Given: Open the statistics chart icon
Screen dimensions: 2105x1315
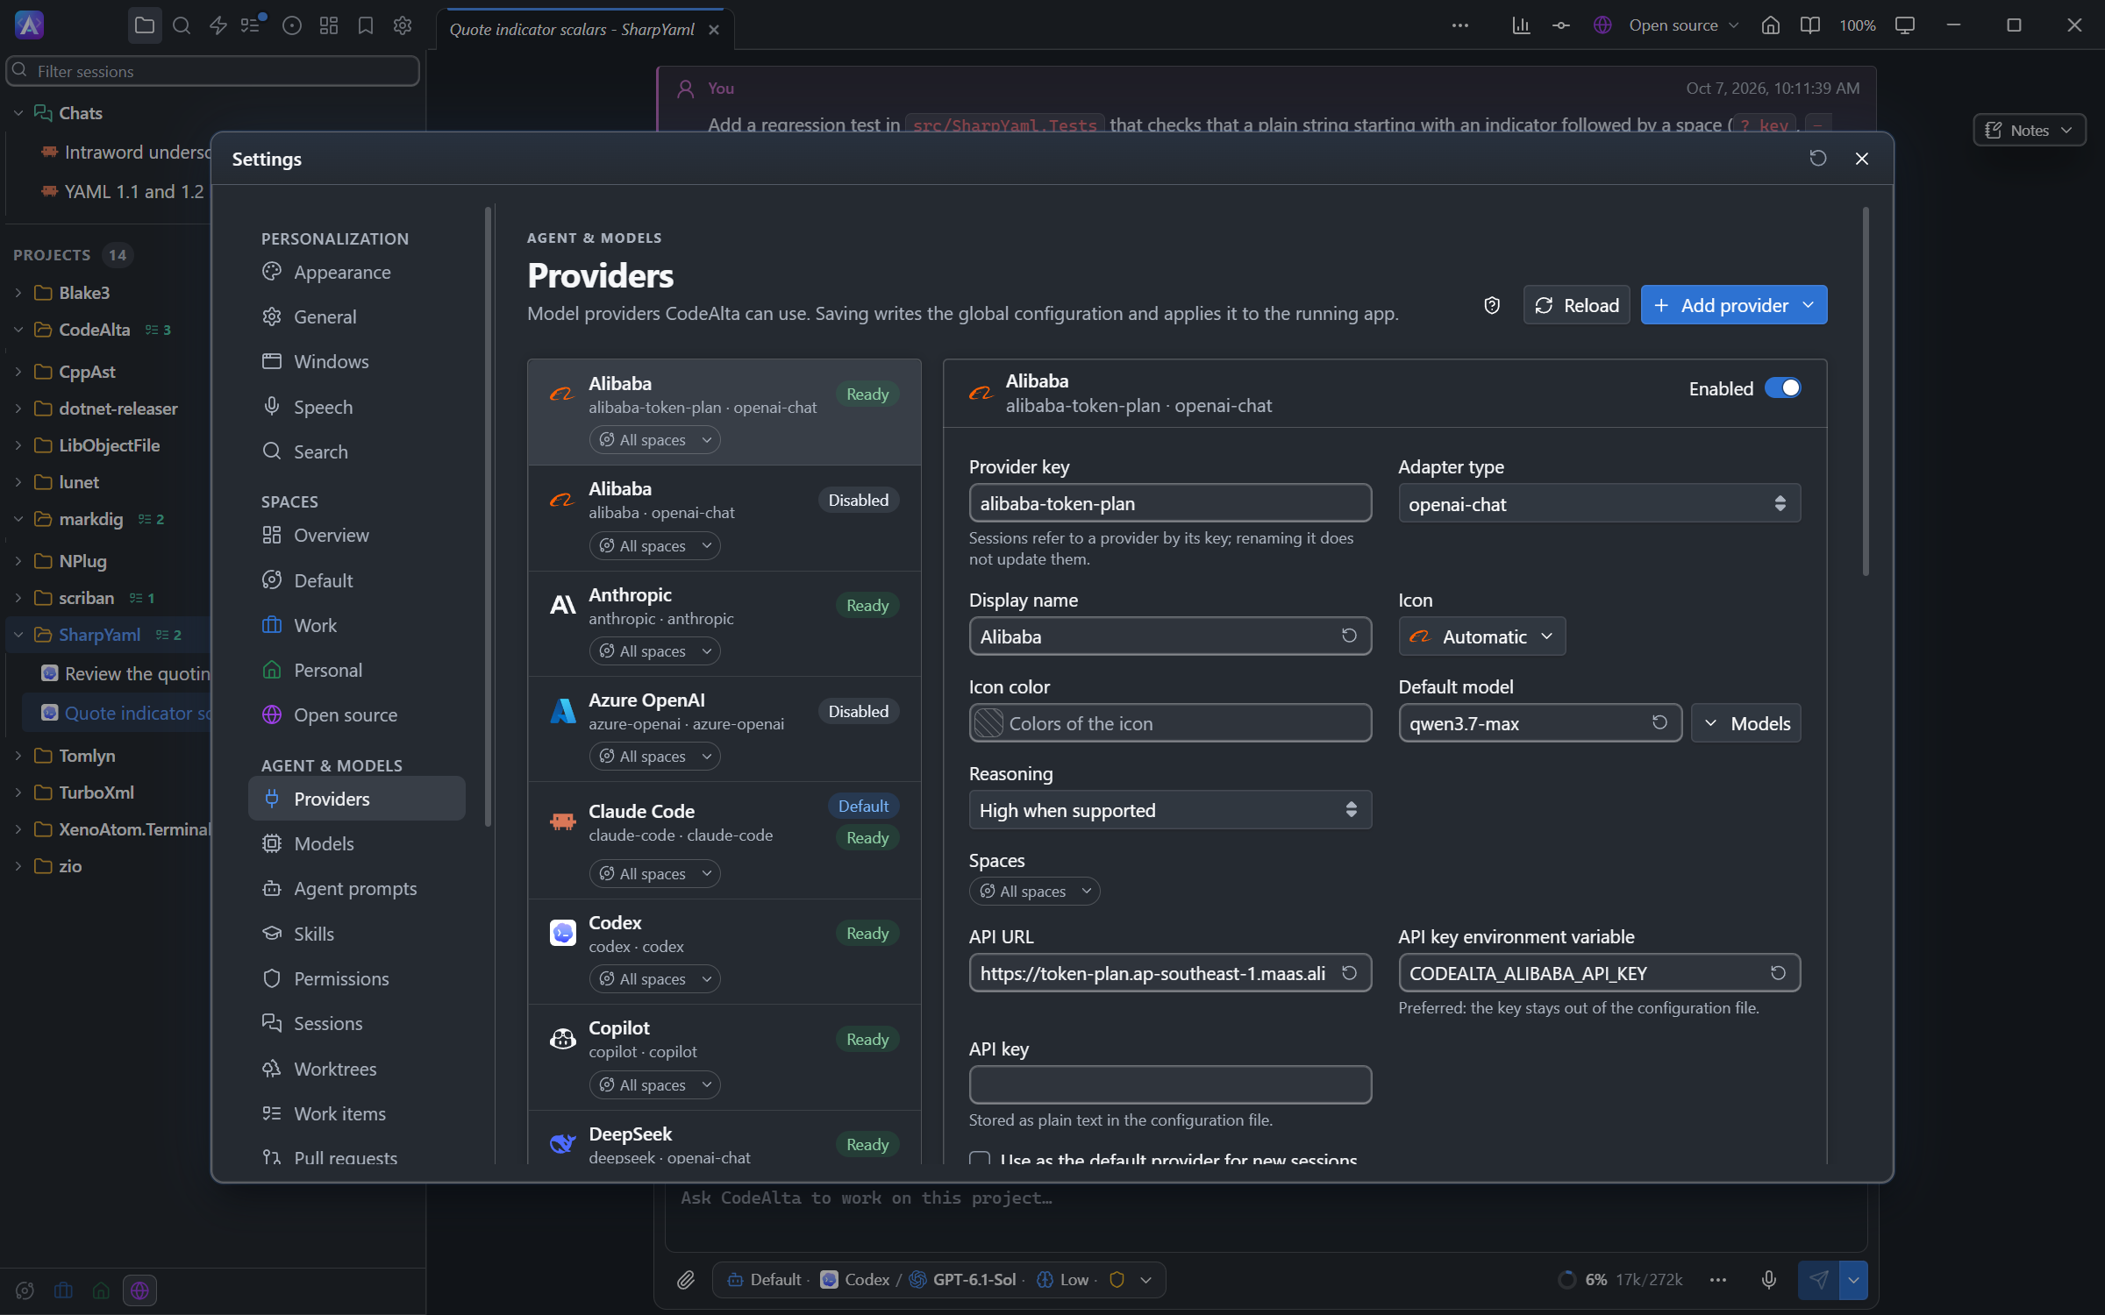Looking at the screenshot, I should pyautogui.click(x=1521, y=25).
